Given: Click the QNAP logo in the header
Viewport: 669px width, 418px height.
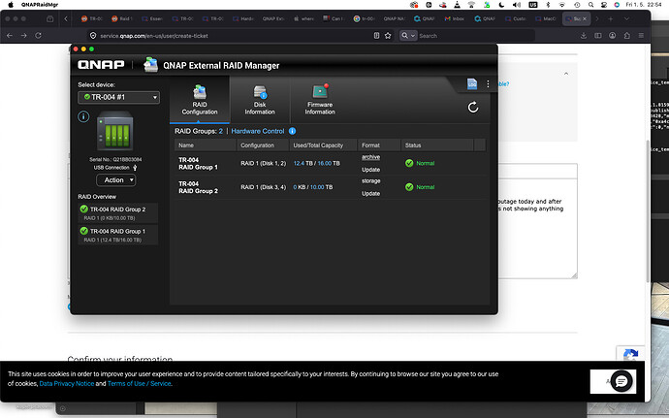Looking at the screenshot, I should [x=101, y=65].
